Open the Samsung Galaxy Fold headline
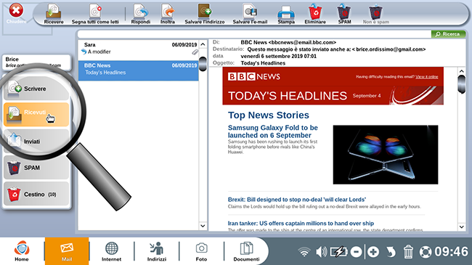The height and width of the screenshot is (265, 472). pos(273,131)
